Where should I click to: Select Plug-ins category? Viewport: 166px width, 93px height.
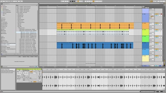[x=4, y=28]
